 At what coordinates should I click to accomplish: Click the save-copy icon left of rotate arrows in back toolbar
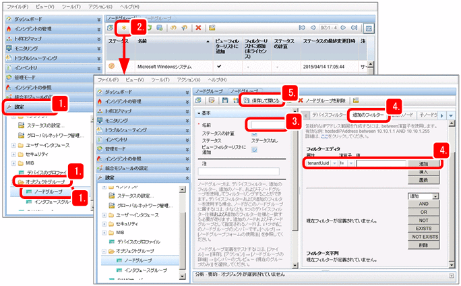[160, 28]
